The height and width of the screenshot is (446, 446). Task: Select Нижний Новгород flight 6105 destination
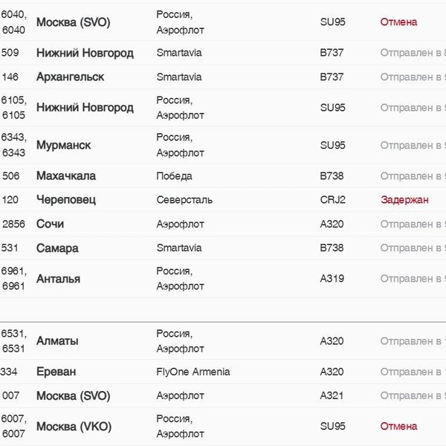[85, 108]
